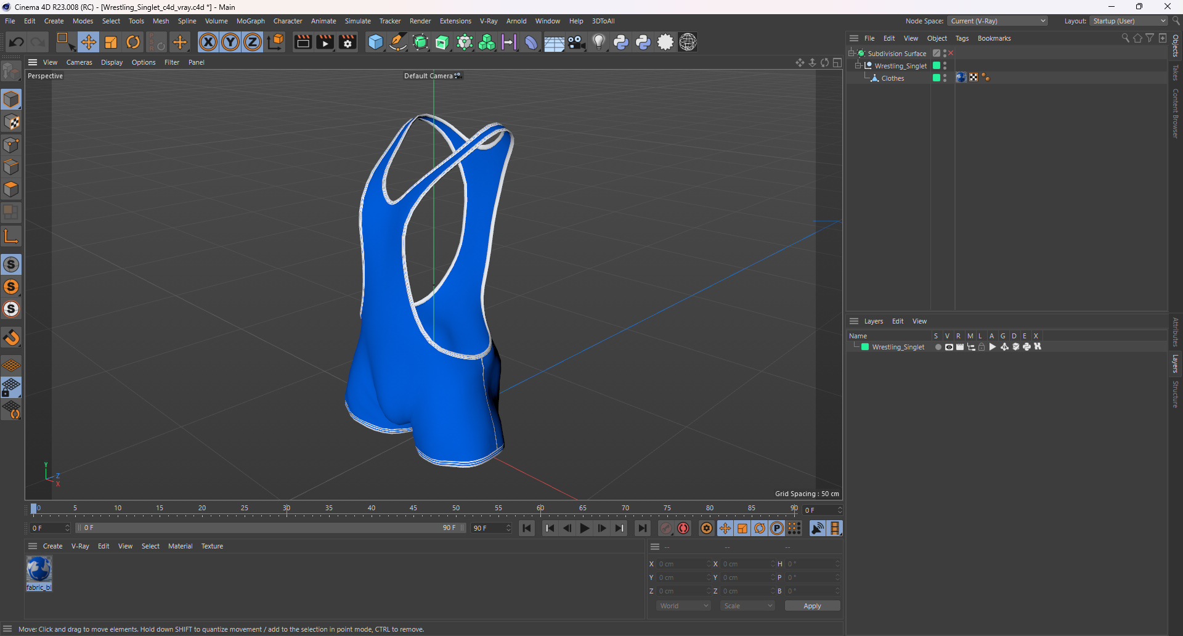Go to end of animation

pyautogui.click(x=642, y=528)
